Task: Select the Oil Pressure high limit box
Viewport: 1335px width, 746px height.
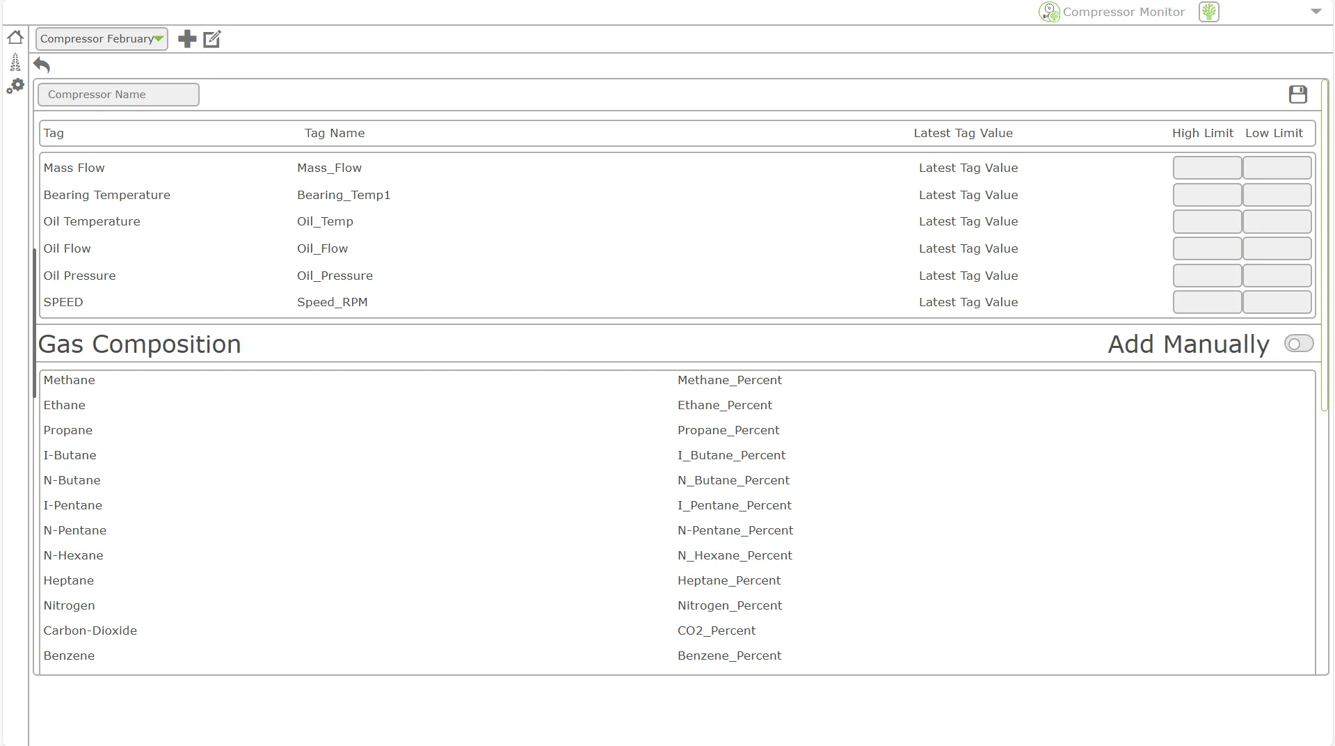Action: pyautogui.click(x=1207, y=276)
